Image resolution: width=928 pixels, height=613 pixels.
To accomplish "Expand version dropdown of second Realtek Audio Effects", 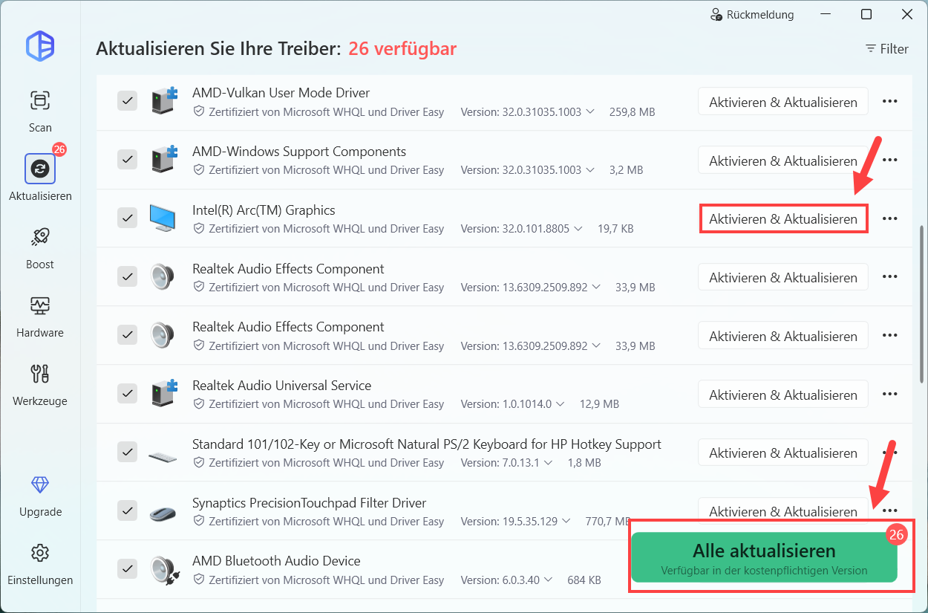I will (596, 346).
